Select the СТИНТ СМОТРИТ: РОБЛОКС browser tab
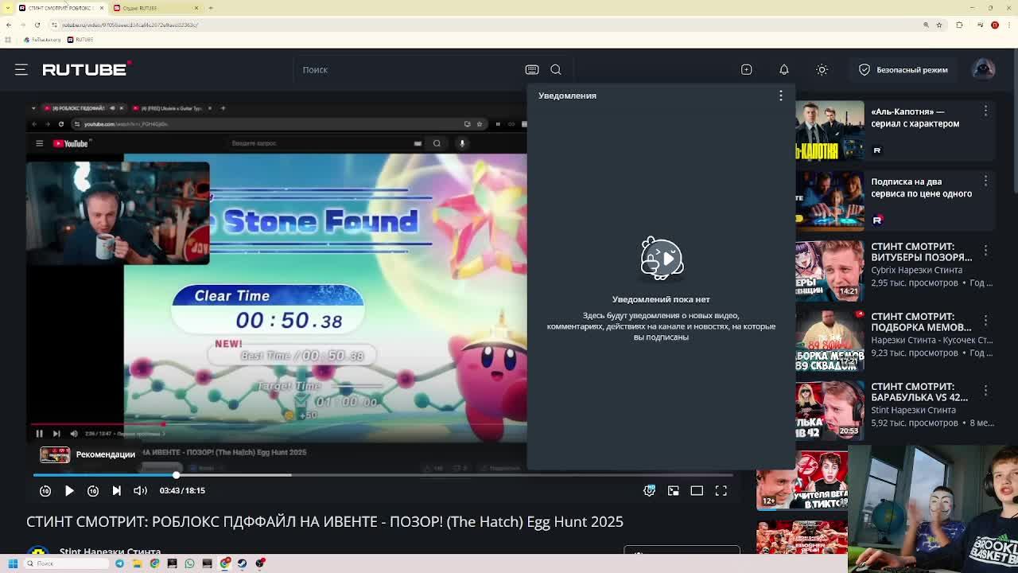The height and width of the screenshot is (573, 1018). (x=60, y=8)
